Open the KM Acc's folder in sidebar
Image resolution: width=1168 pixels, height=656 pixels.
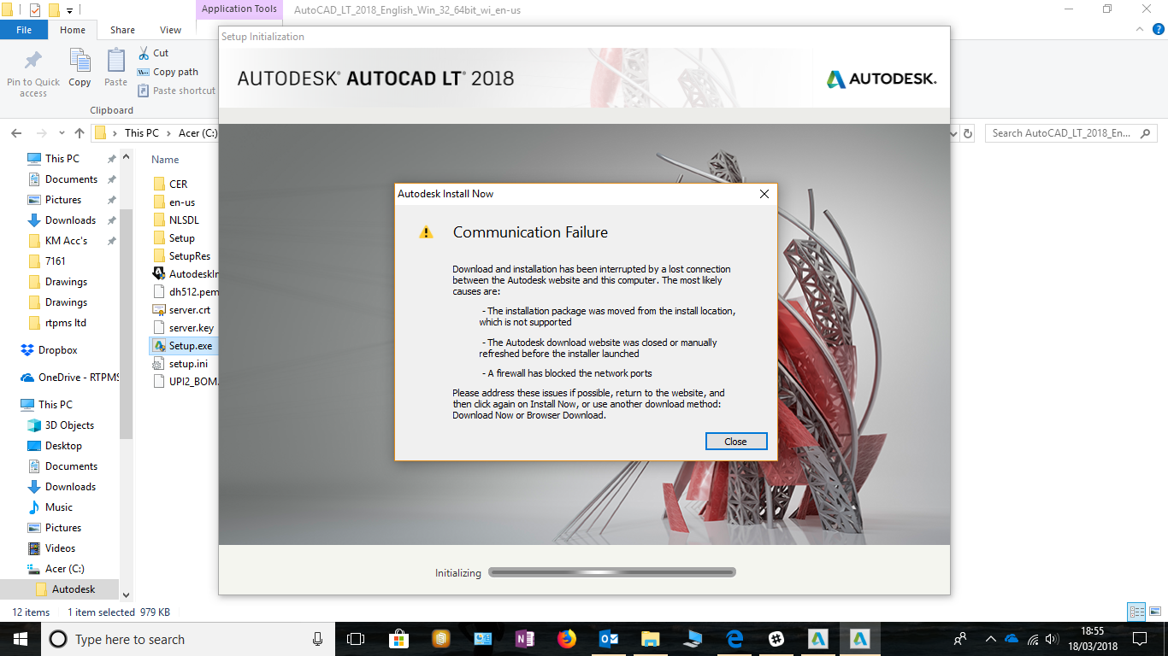66,241
